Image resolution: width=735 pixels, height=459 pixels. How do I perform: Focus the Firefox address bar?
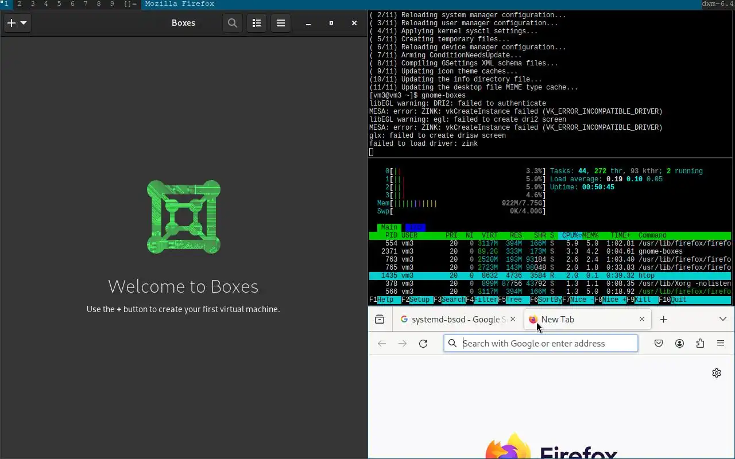point(541,344)
